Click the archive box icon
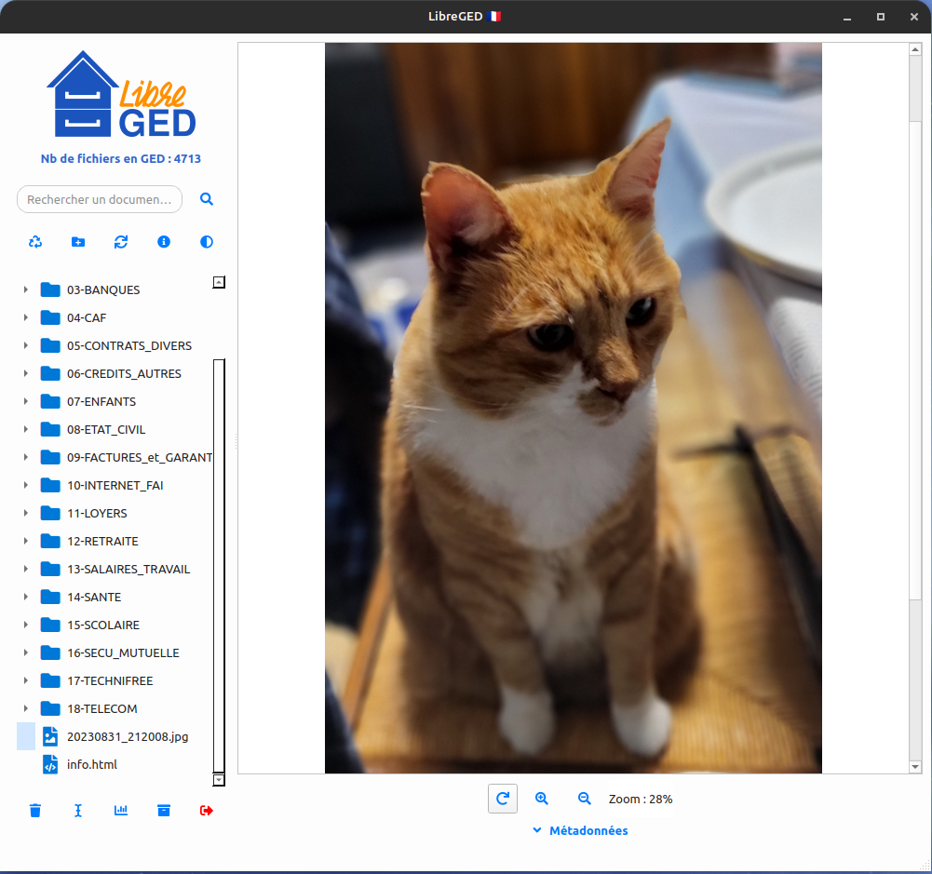Screen dimensions: 932x874 [x=164, y=811]
